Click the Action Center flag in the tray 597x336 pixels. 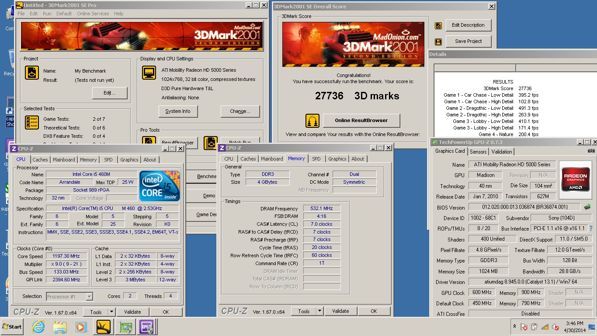[524, 327]
